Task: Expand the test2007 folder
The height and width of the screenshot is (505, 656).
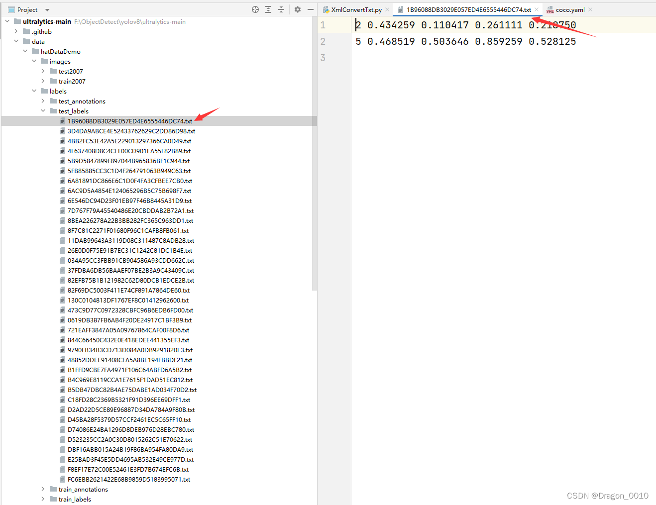Action: [x=43, y=71]
